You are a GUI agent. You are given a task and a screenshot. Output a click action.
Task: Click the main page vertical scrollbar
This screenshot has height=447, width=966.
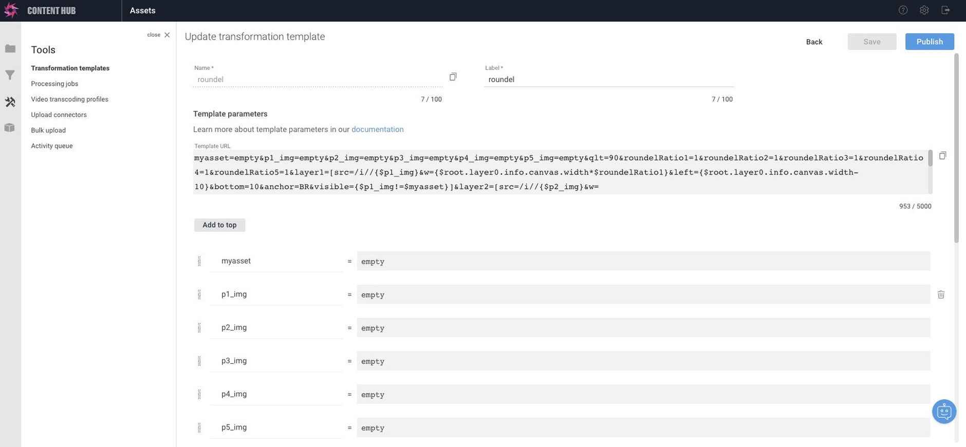(x=956, y=148)
